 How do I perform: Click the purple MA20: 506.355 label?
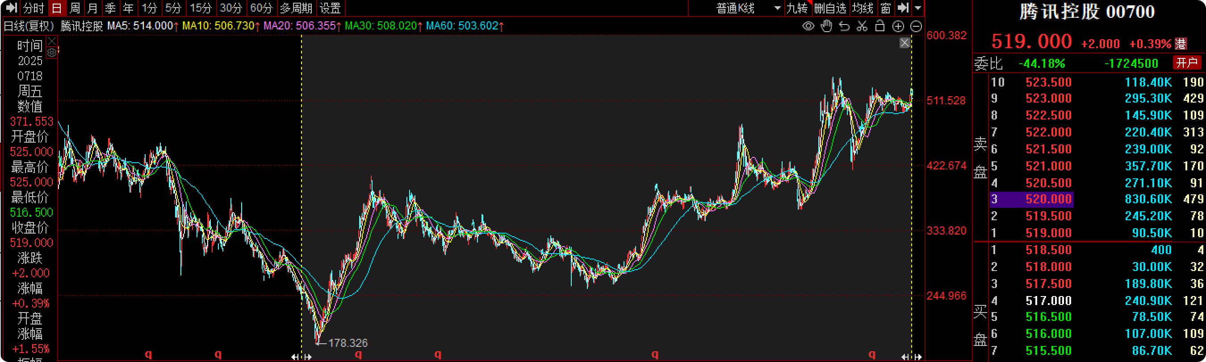tap(302, 26)
